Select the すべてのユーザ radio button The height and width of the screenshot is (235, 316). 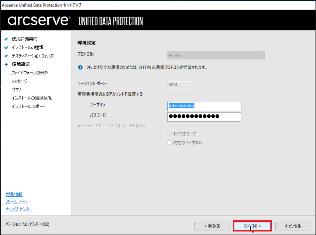[170, 134]
